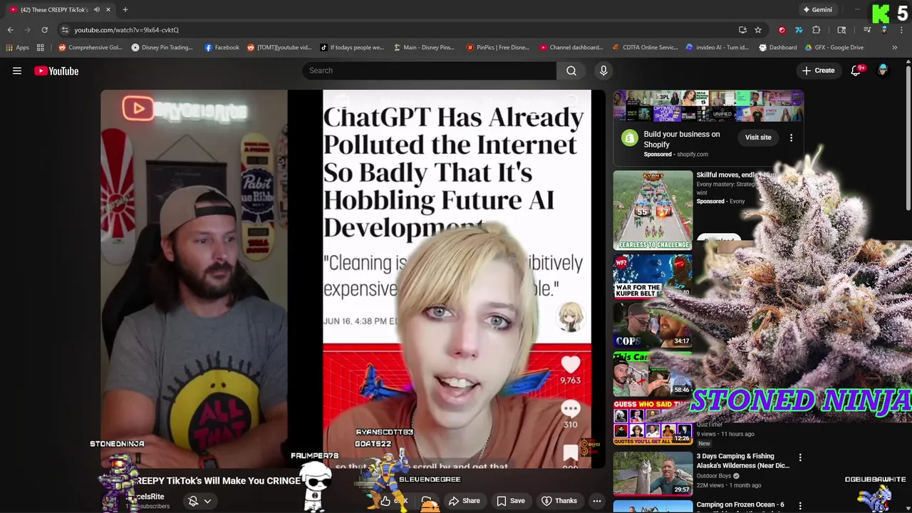Like the video with thumbs up
Image resolution: width=912 pixels, height=513 pixels.
[385, 501]
